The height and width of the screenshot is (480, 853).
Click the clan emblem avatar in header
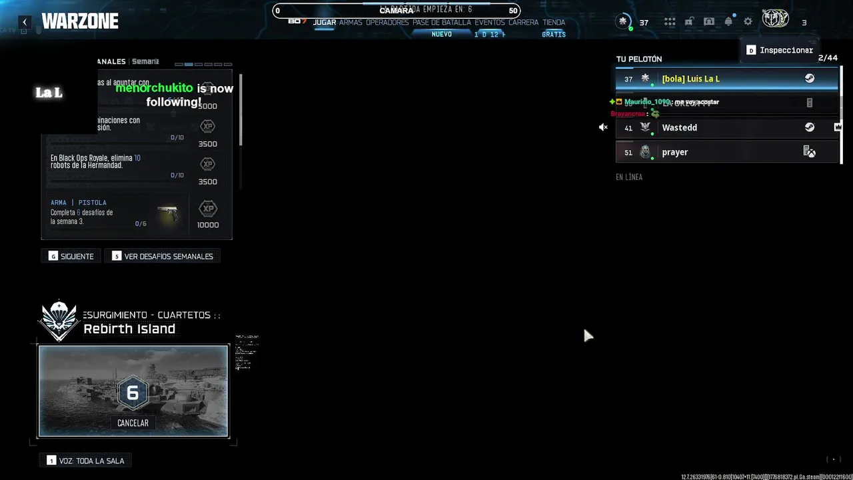(x=776, y=19)
